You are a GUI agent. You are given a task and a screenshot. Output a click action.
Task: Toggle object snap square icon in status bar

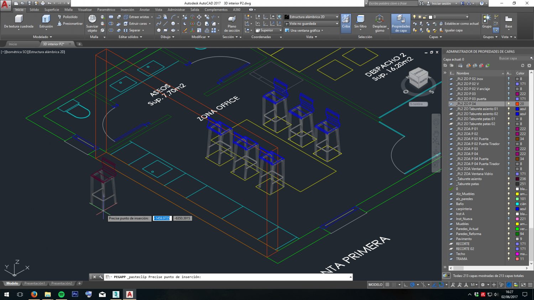[441, 285]
